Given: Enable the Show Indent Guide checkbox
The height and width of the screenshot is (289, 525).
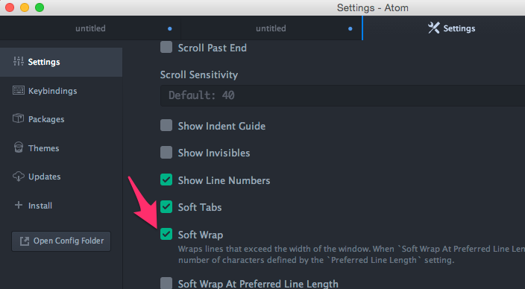Looking at the screenshot, I should [166, 125].
